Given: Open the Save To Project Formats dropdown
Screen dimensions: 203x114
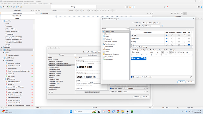Looking at the screenshot, I should click(x=151, y=26).
